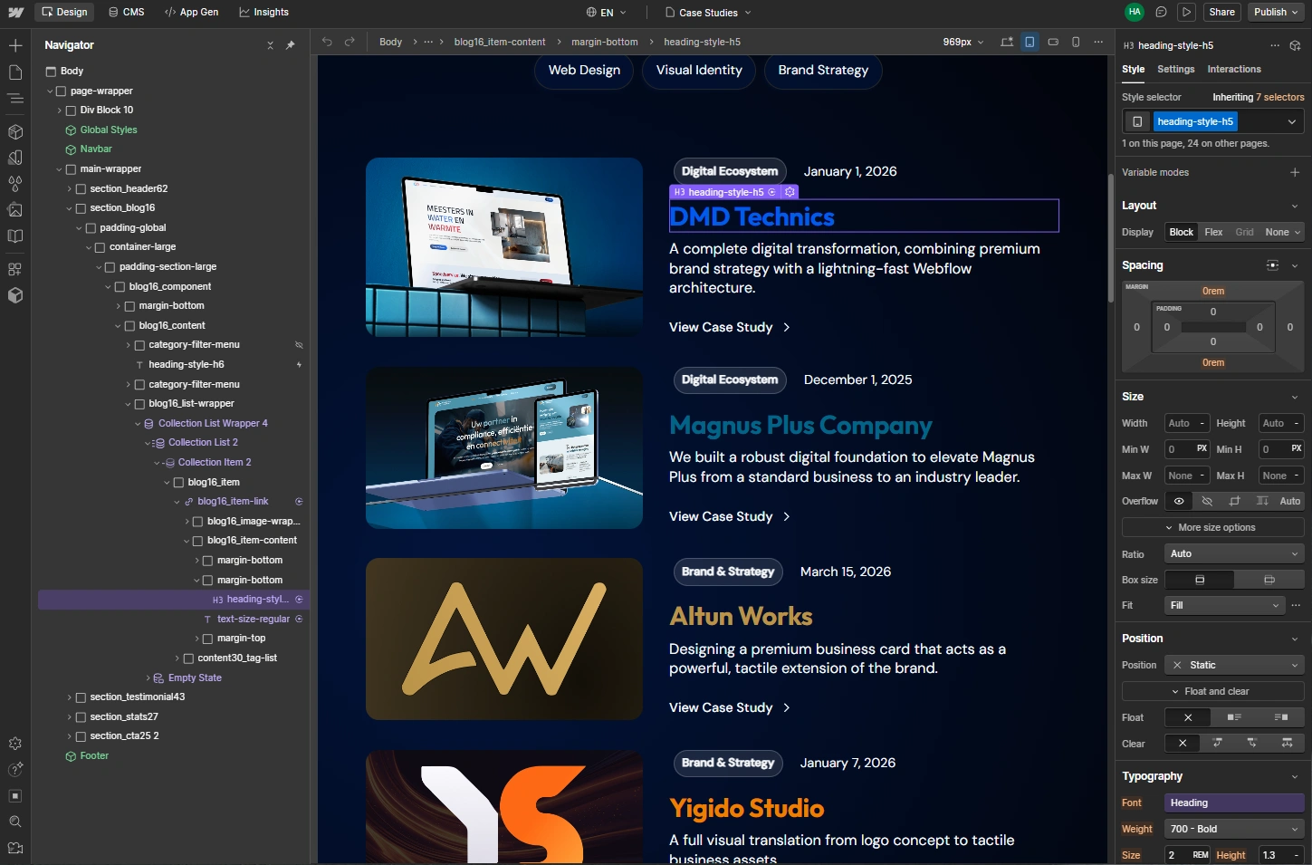Switch to the CMS mode tab
This screenshot has height=865, width=1312.
tap(127, 13)
